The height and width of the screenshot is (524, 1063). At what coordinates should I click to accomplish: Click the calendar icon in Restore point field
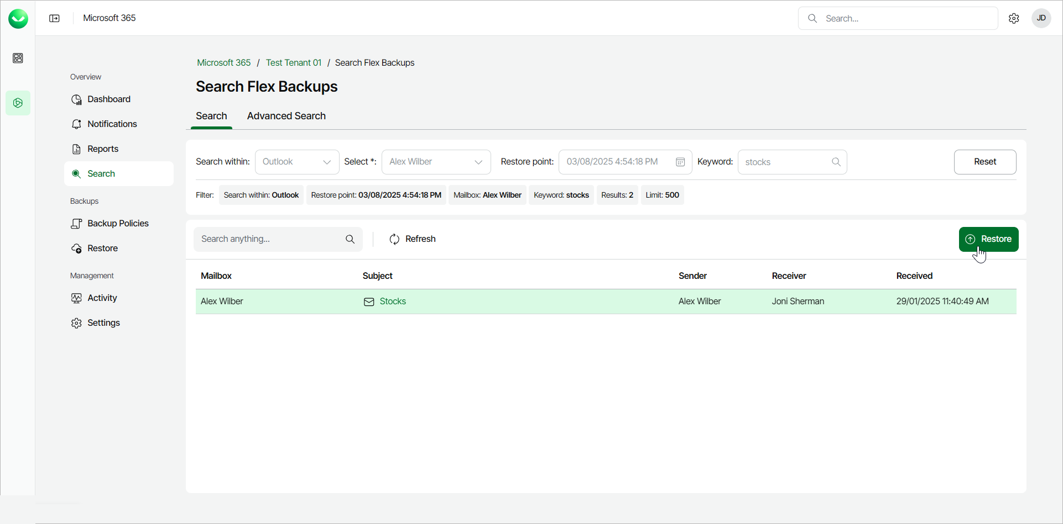(x=680, y=162)
